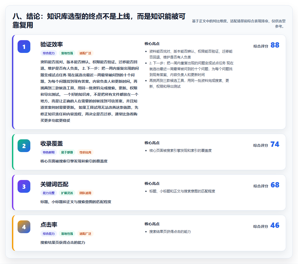Click the 综合能力 tag under 点击率
The width and height of the screenshot is (298, 264).
pyautogui.click(x=49, y=234)
